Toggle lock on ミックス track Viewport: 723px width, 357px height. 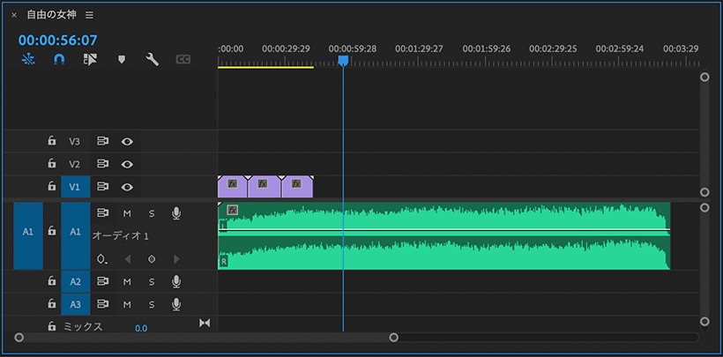[x=52, y=326]
